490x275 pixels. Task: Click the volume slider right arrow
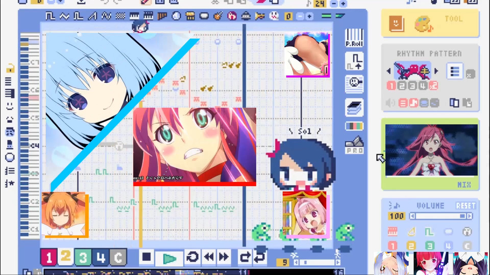tap(469, 216)
